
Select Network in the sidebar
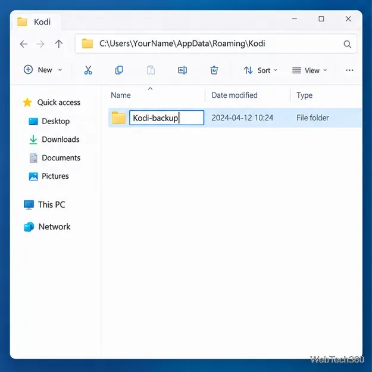click(x=47, y=227)
